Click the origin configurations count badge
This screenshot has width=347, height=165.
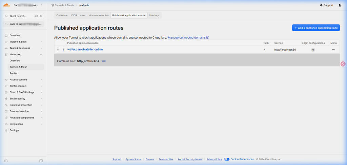[x=313, y=50]
